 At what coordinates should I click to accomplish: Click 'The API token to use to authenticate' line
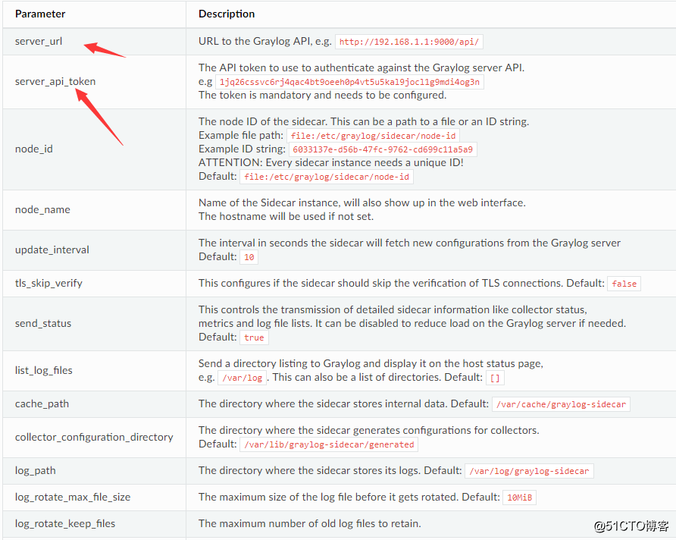coord(361,67)
